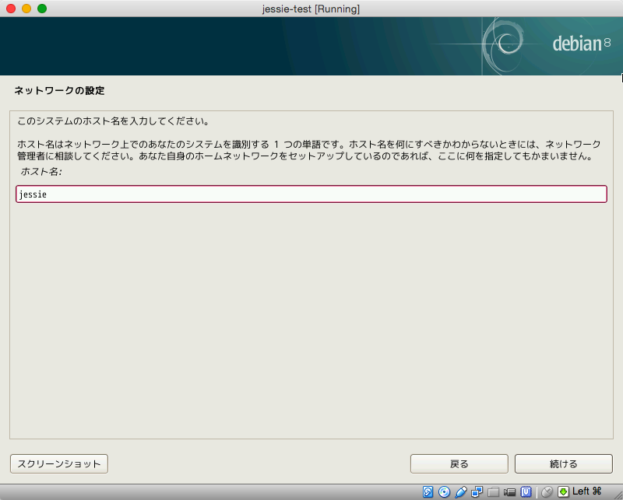
Task: Minimize the VM window with yellow button
Action: coord(26,9)
